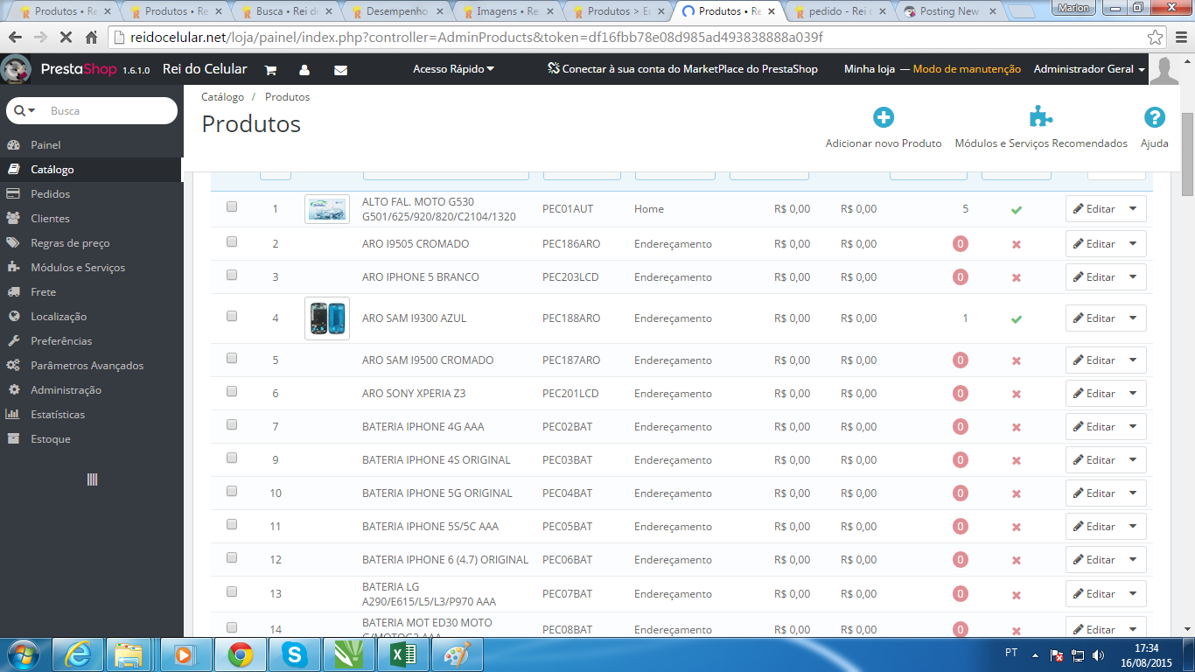Screen dimensions: 1195x672
Task: Open Regras de preço in the sidebar
Action: pos(91,243)
